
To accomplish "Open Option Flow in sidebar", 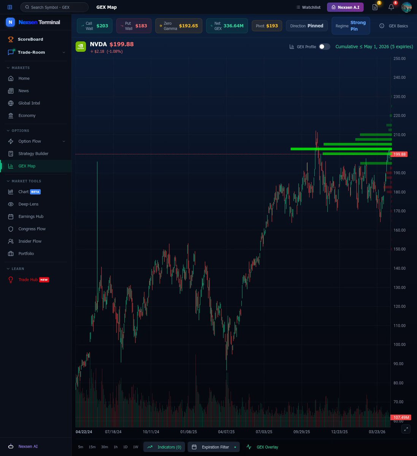I will click(30, 141).
